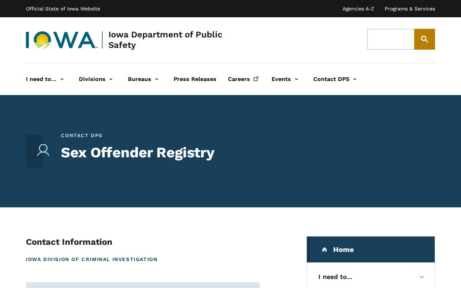
Task: Click 'Iowa Division of Criminal Investigation' text
Action: 92,259
